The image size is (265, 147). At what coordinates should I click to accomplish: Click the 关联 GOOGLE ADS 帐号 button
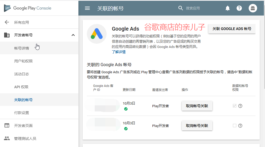click(x=232, y=29)
